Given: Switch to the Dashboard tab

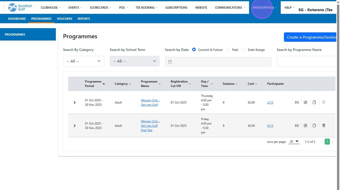Looking at the screenshot, I should click(17, 19).
